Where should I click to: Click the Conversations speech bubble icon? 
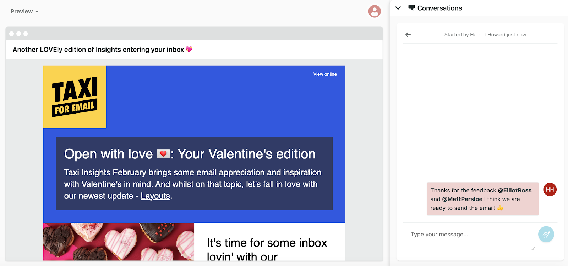(411, 8)
